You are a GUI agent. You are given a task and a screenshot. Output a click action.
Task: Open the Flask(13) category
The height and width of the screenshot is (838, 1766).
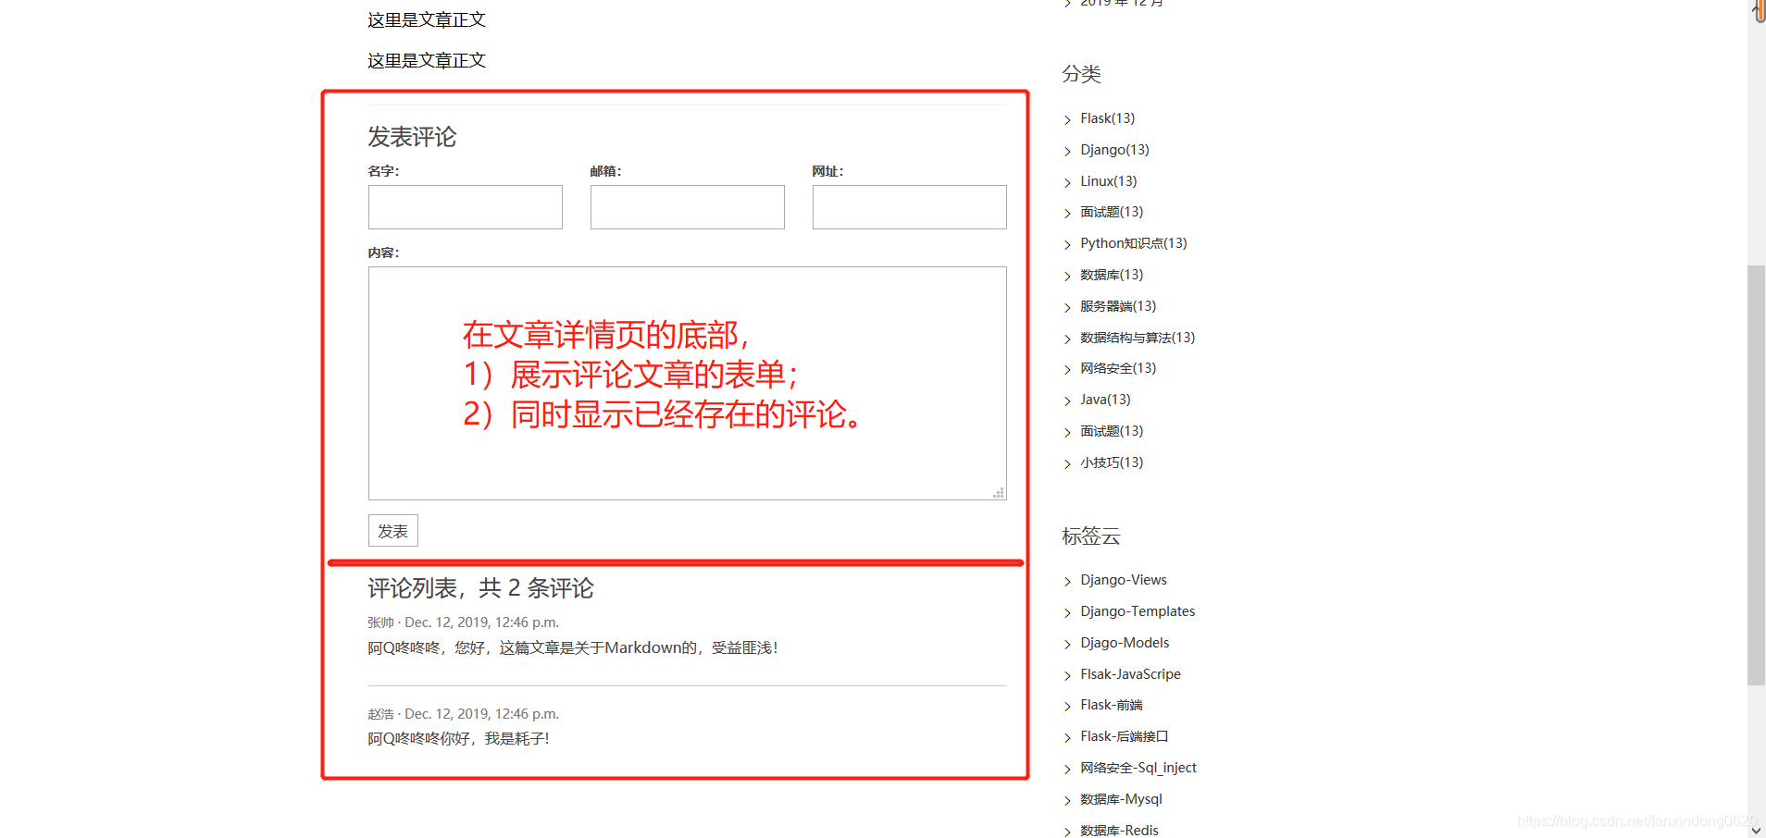pos(1108,117)
